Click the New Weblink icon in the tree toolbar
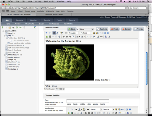Image resolution: width=152 pixels, height=116 pixels. coord(13,28)
